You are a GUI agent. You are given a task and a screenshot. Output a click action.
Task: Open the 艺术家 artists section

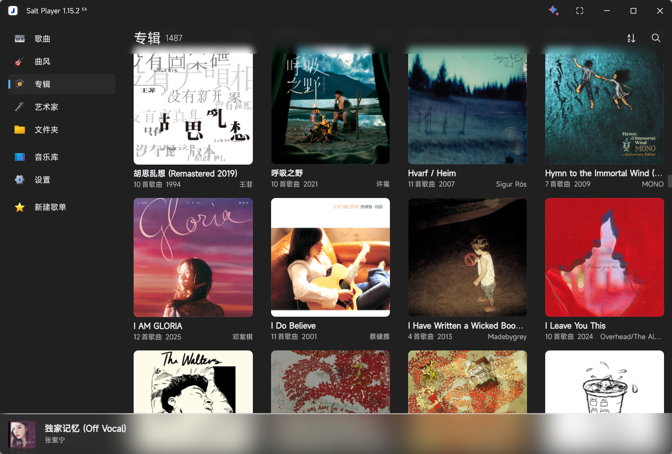(62, 107)
